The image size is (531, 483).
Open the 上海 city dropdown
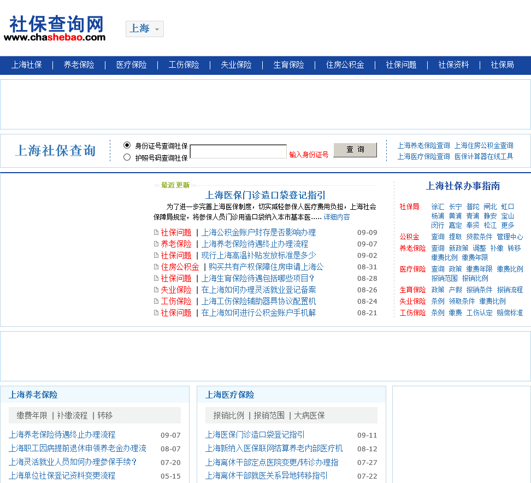pos(145,29)
